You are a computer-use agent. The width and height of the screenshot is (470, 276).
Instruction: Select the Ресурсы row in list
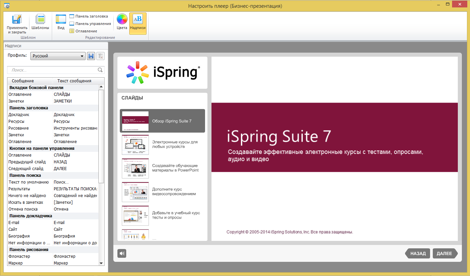point(53,121)
